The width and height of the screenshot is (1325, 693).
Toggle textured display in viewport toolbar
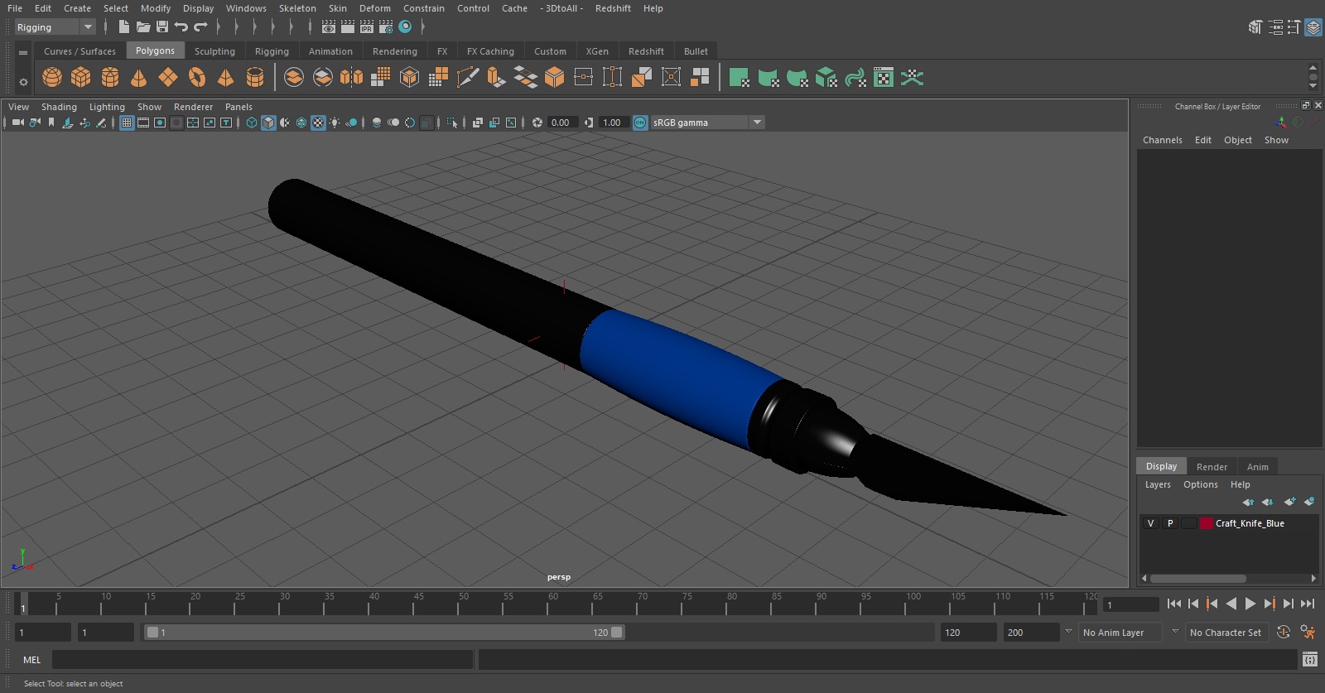[x=318, y=123]
